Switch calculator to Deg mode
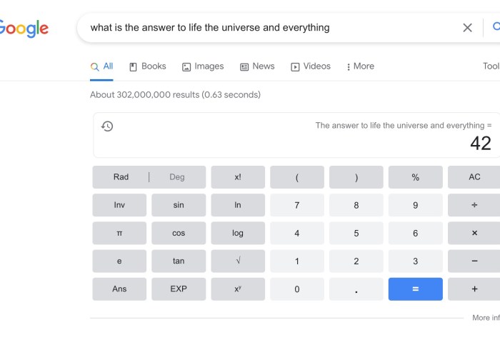 pyautogui.click(x=176, y=177)
